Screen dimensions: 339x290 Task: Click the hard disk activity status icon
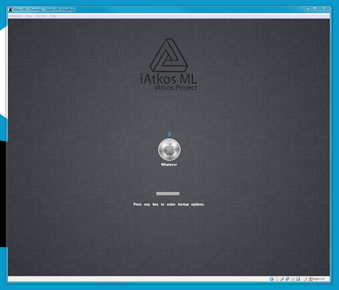(x=272, y=279)
